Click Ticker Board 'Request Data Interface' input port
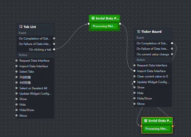The width and height of the screenshot is (191, 137). [134, 66]
